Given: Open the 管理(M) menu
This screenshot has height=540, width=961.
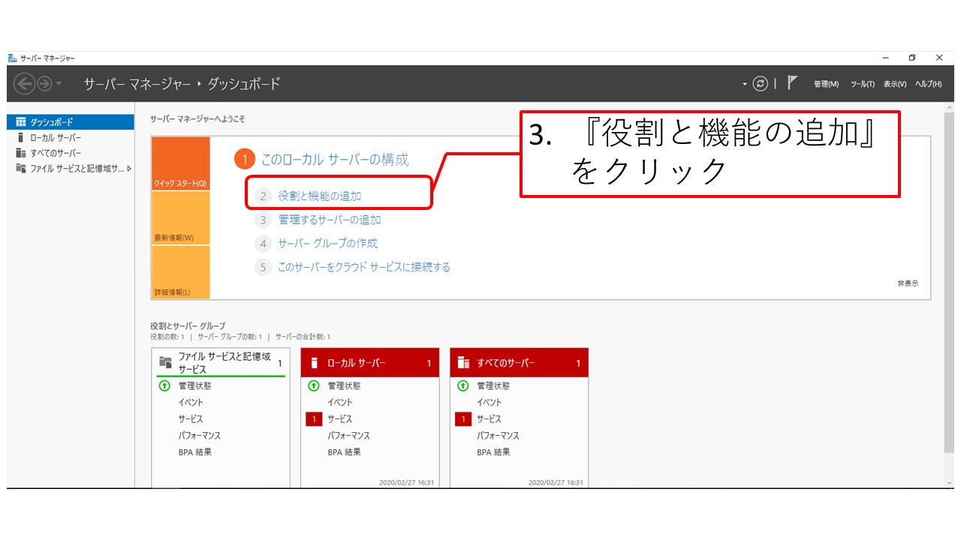Looking at the screenshot, I should 826,84.
